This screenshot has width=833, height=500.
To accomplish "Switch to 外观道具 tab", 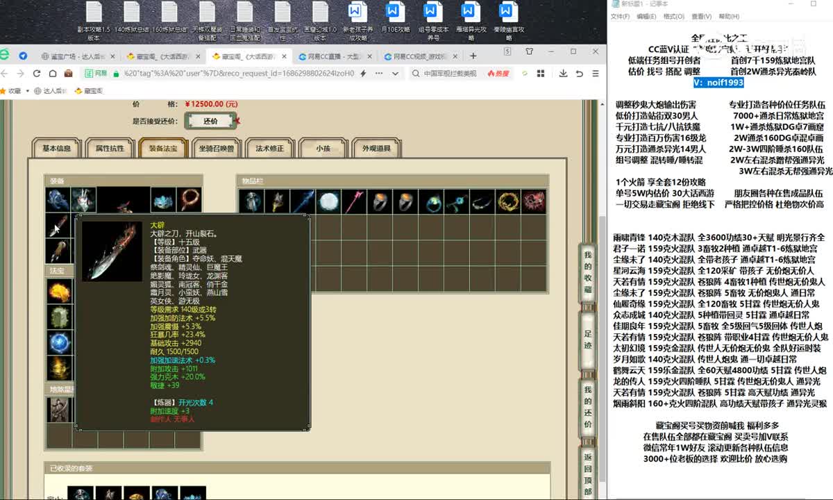I will 376,149.
